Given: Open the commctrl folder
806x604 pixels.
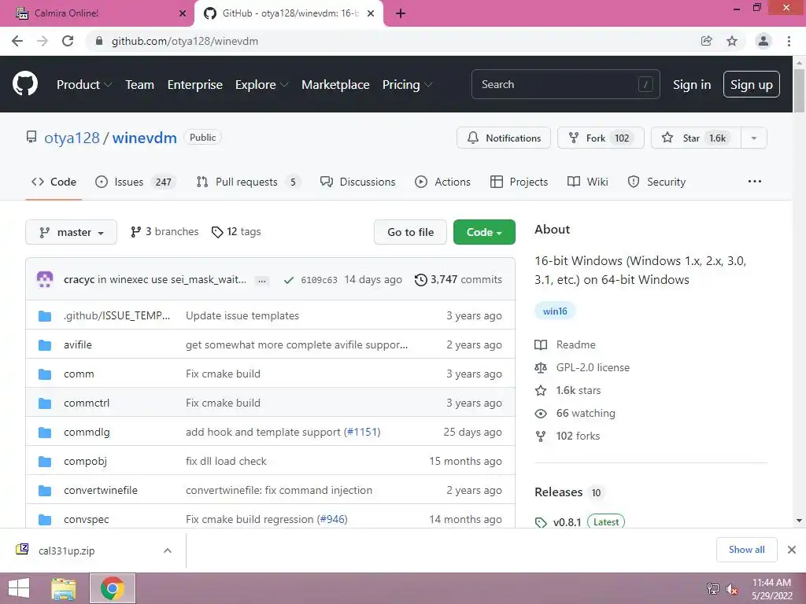Looking at the screenshot, I should point(87,403).
